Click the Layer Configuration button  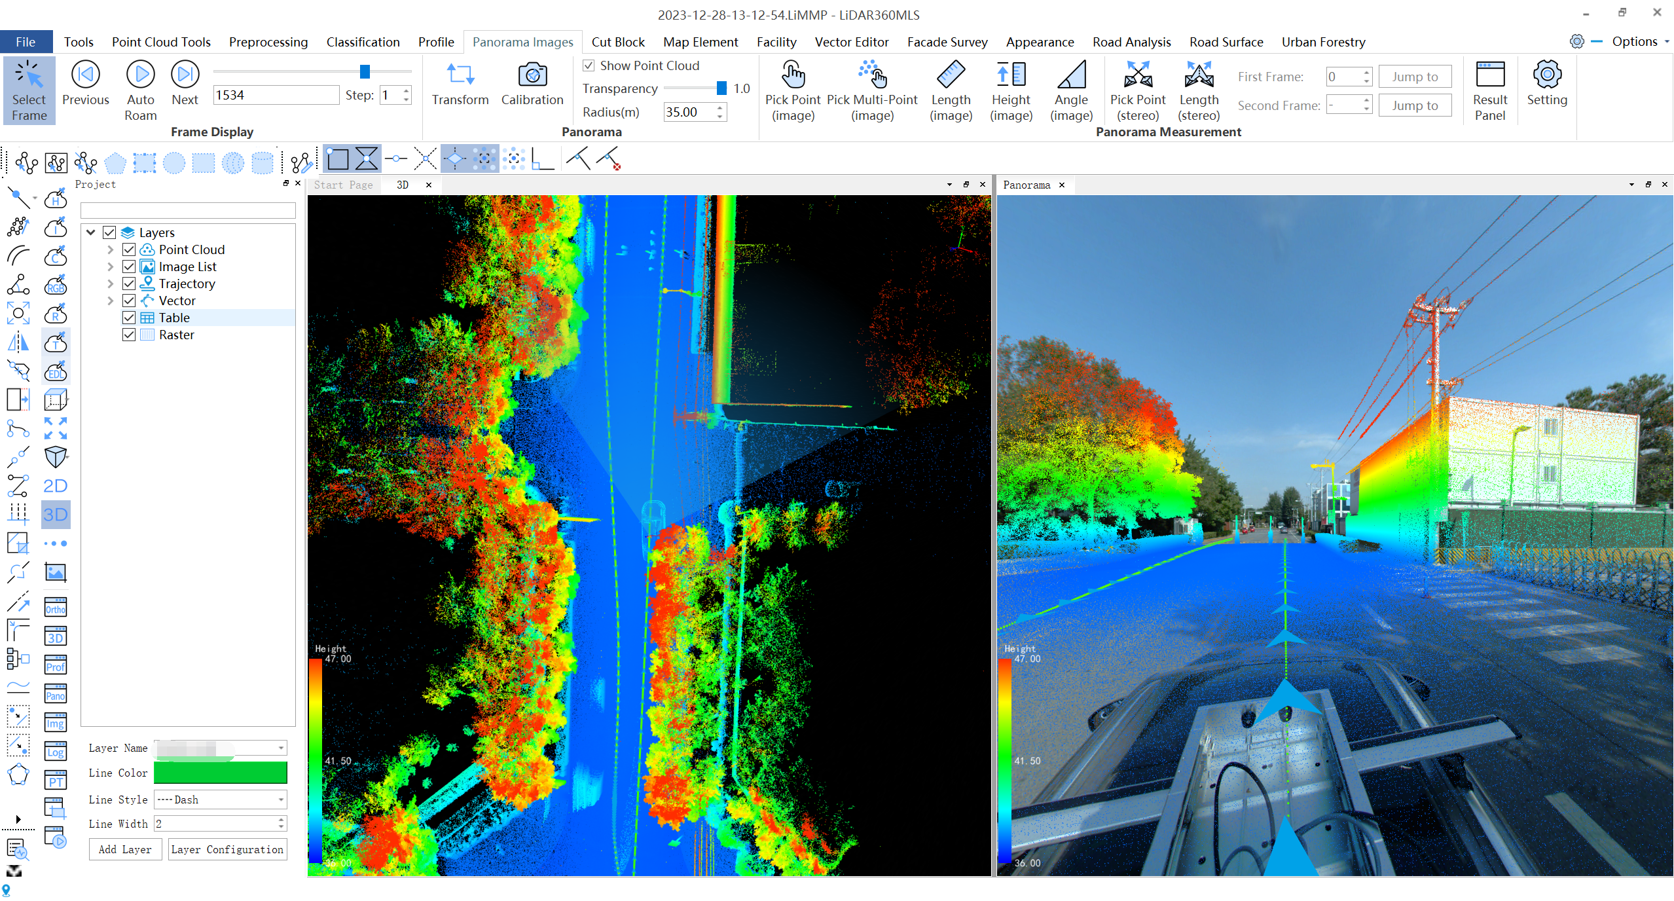coord(227,849)
